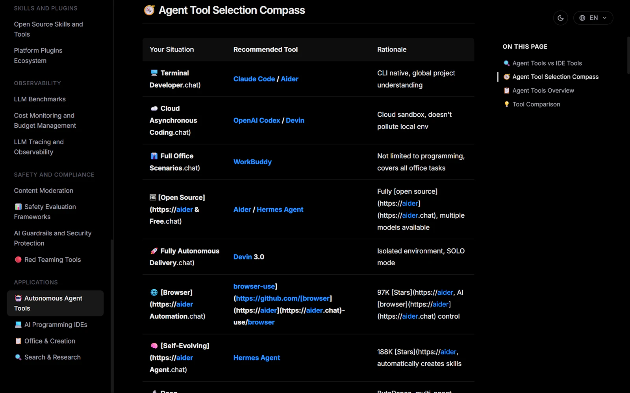
Task: Click the computer icon in Terminal Developer row
Action: click(154, 73)
